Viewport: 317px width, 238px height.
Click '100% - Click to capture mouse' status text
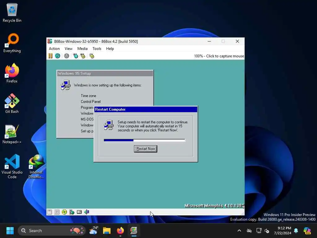(219, 56)
